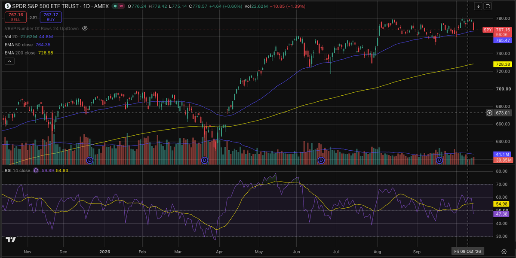The width and height of the screenshot is (516, 258).
Task: Click the red SPY price label
Action: pyautogui.click(x=487, y=30)
